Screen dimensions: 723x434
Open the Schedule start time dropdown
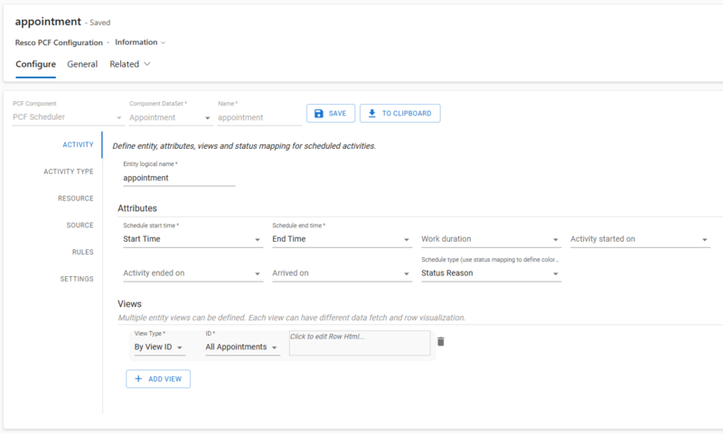[192, 239]
